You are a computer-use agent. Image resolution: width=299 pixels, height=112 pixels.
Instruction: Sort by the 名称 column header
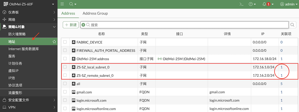tap(101, 34)
